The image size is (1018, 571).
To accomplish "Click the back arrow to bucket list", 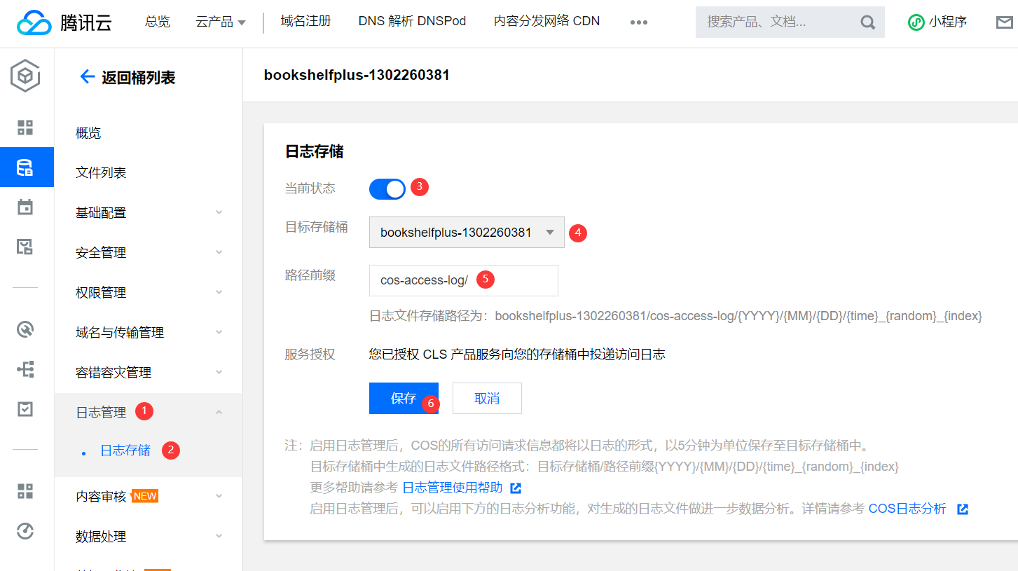I will (88, 77).
